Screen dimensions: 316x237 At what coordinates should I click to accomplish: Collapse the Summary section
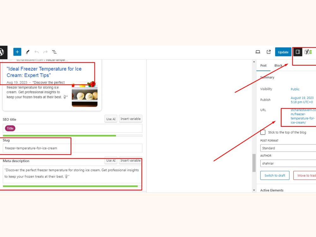267,77
